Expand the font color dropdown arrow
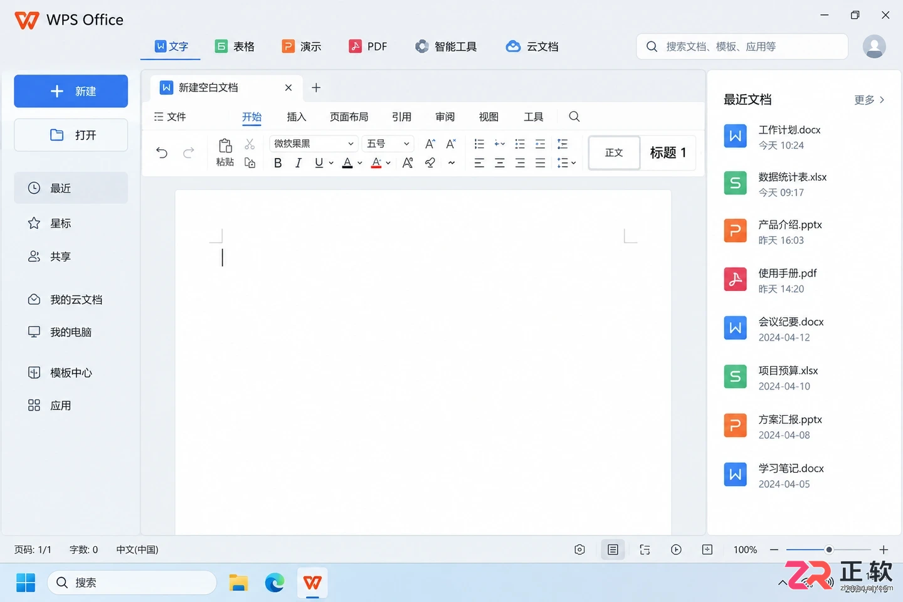The height and width of the screenshot is (602, 903). pyautogui.click(x=360, y=163)
